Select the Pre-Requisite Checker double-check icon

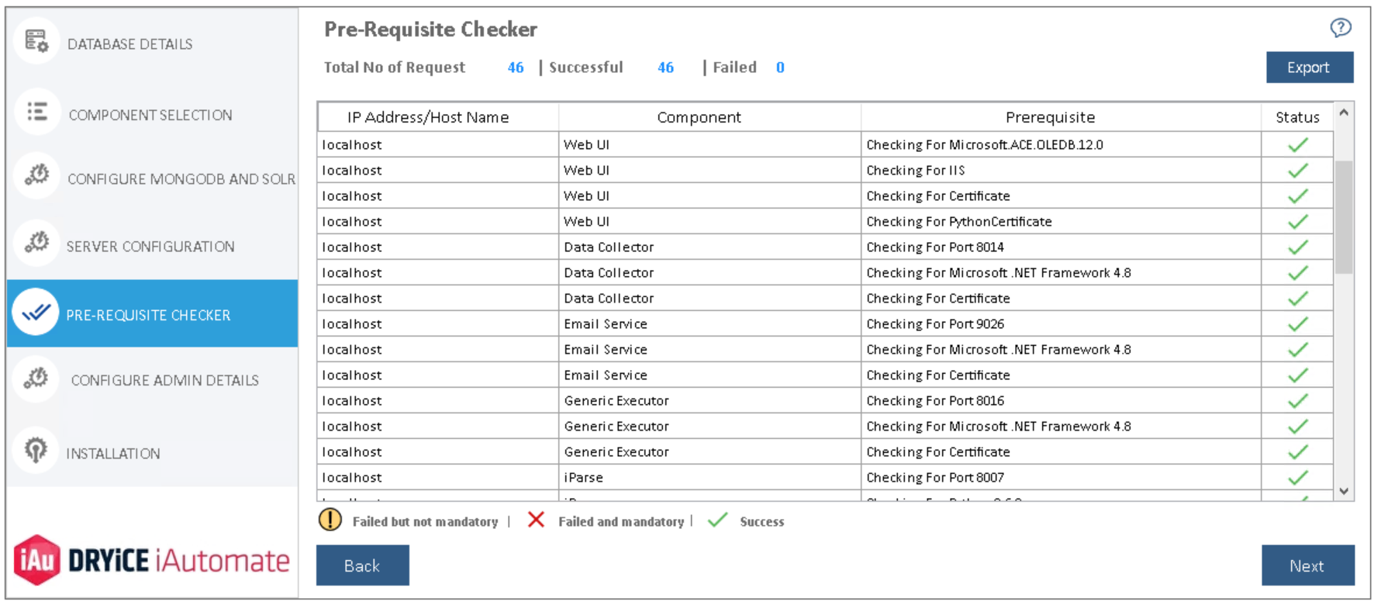click(x=37, y=312)
